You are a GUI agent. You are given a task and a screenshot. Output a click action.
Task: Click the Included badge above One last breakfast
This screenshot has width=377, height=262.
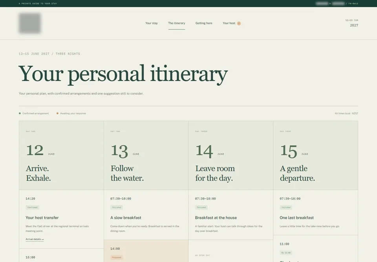[286, 207]
